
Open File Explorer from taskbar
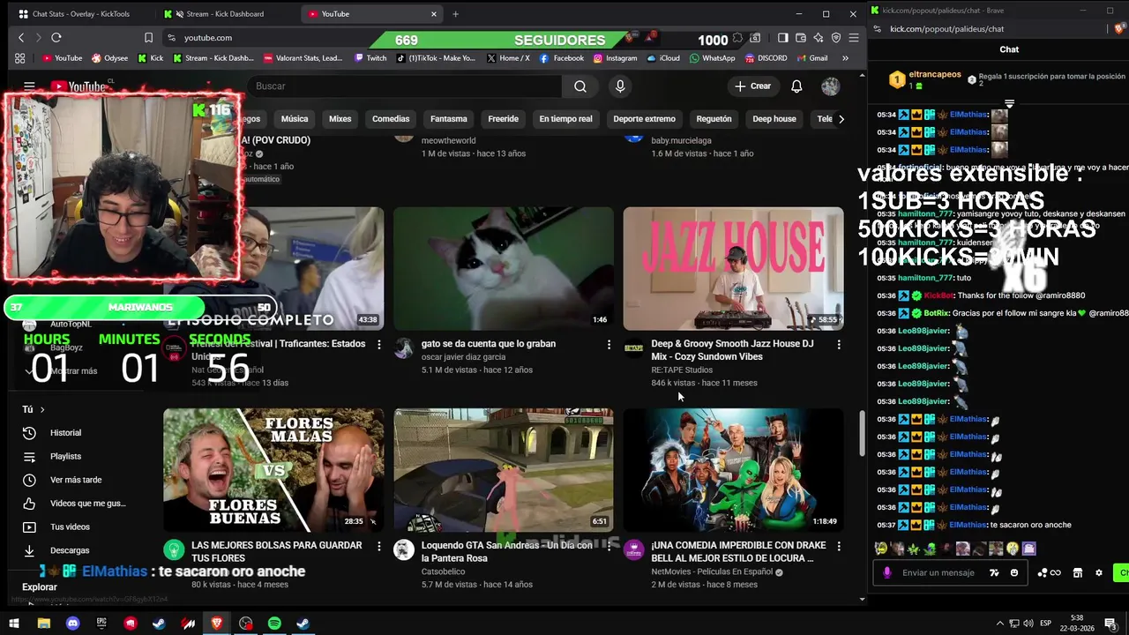point(43,624)
